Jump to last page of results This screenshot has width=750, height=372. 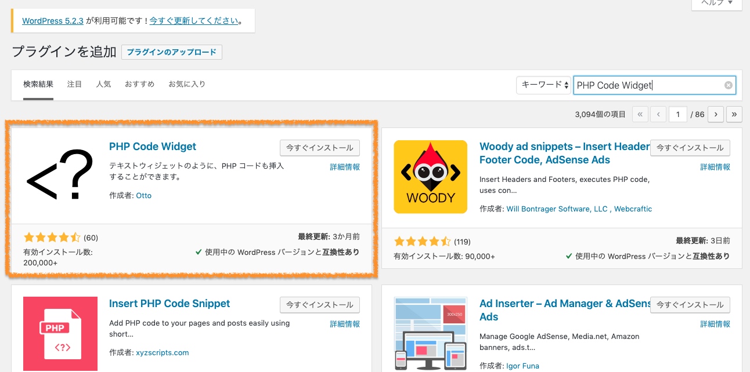pos(734,114)
